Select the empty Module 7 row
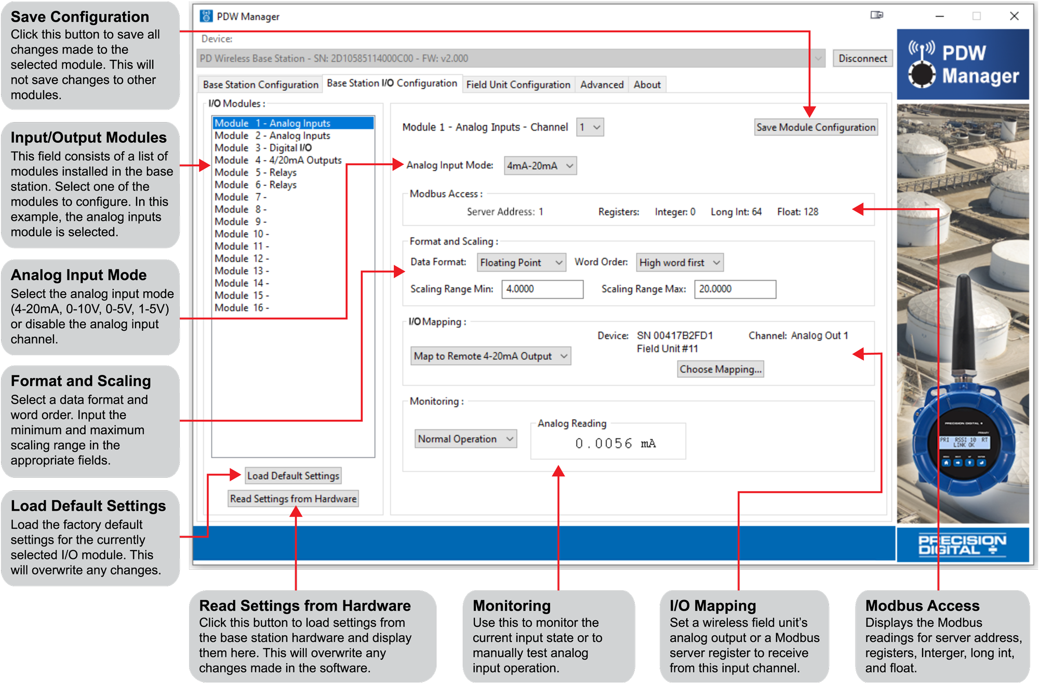 [x=293, y=197]
